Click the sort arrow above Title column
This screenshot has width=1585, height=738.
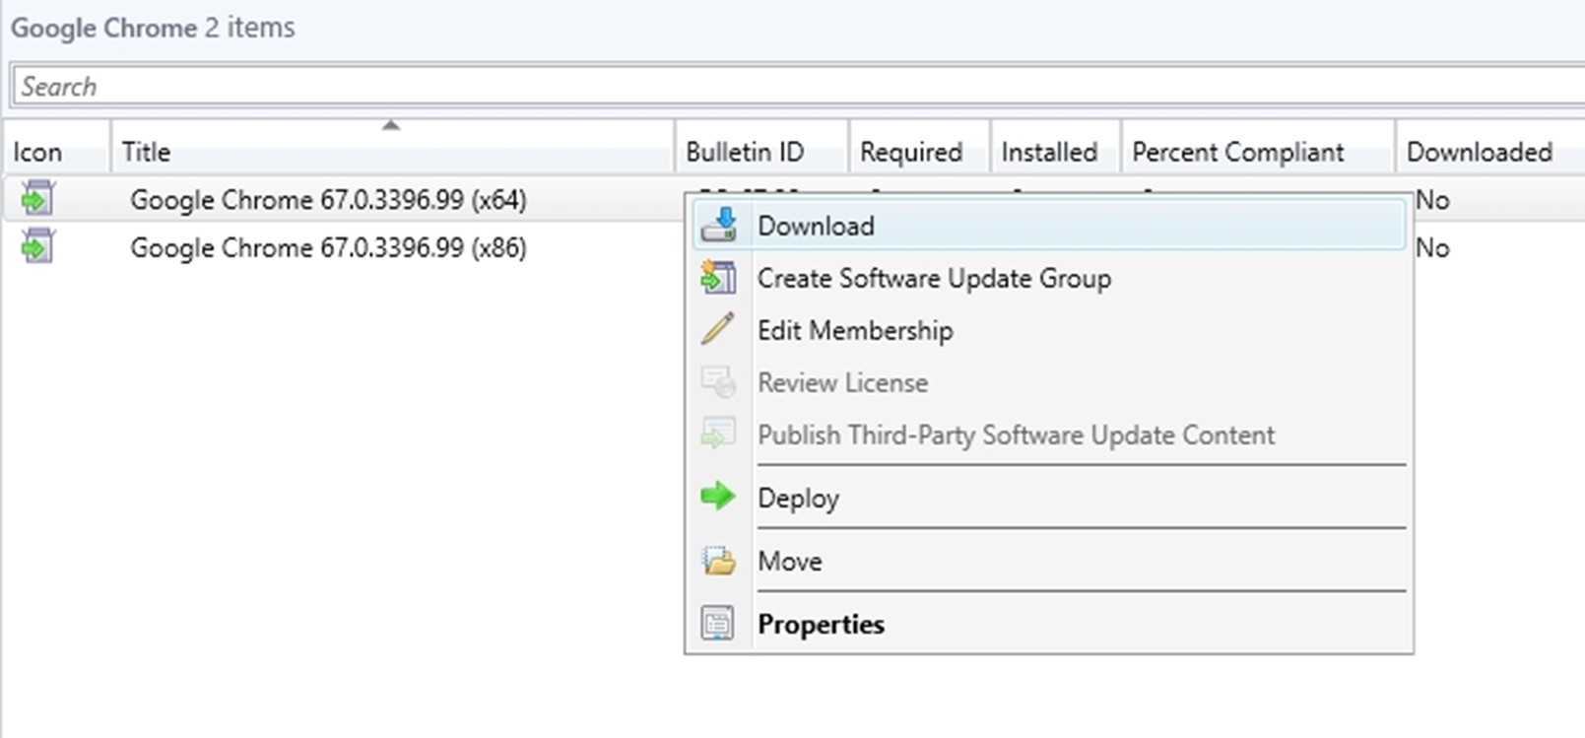391,125
